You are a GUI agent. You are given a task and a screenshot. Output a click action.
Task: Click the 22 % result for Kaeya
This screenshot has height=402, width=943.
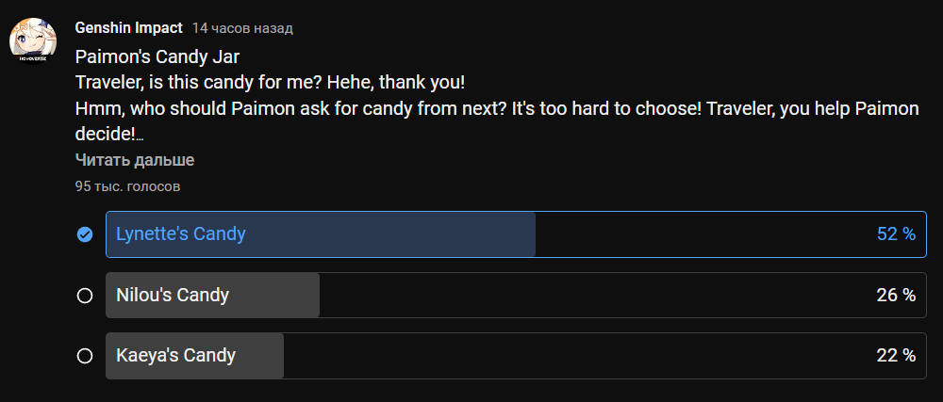click(896, 356)
